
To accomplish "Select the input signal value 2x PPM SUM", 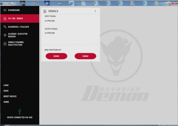I will 50,21.
